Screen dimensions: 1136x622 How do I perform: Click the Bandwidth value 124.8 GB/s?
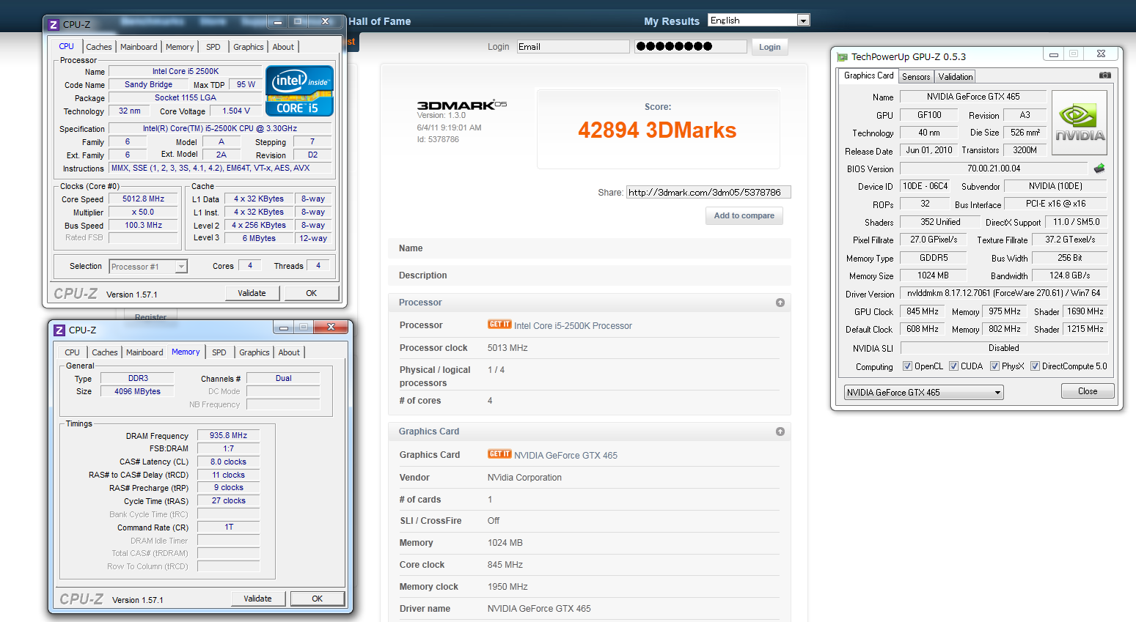[x=1069, y=275]
